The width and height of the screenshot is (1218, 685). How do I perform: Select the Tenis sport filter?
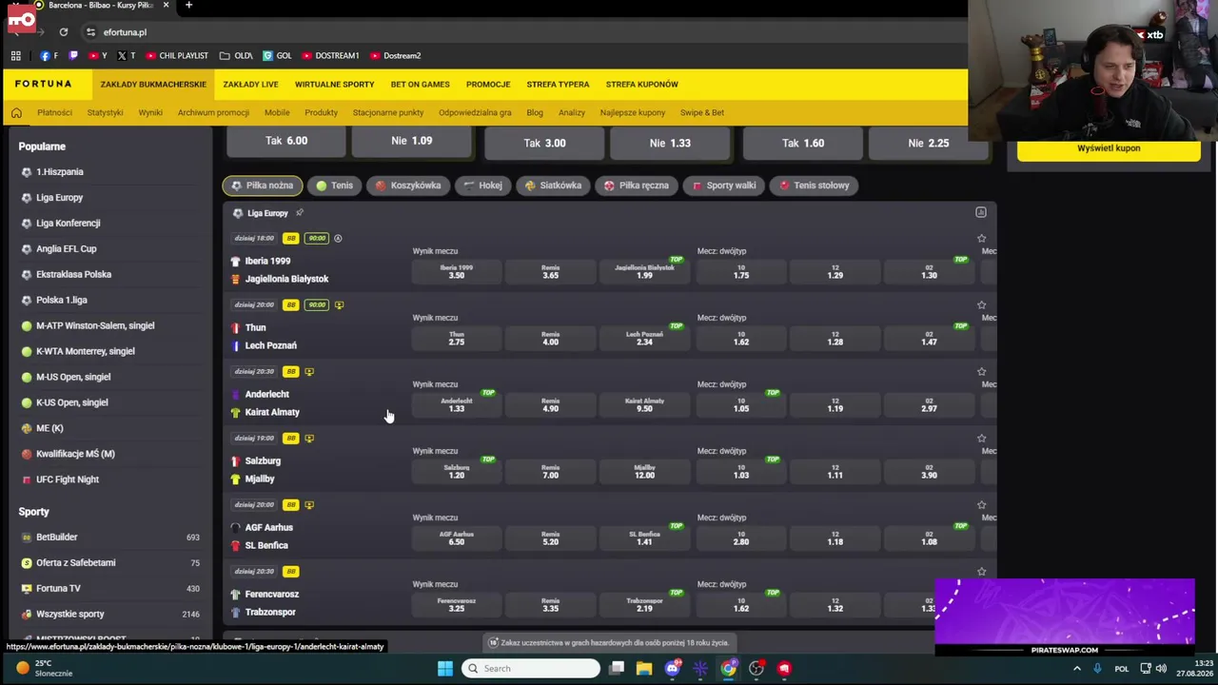coord(335,186)
